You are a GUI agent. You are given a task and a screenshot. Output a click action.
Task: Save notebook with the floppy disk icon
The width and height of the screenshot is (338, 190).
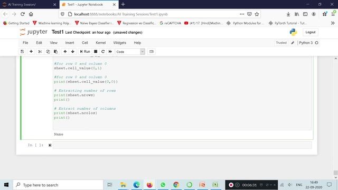pos(22,52)
